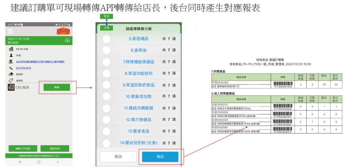Click the 確認完成 button
This screenshot has height=167, width=348.
coord(55,148)
